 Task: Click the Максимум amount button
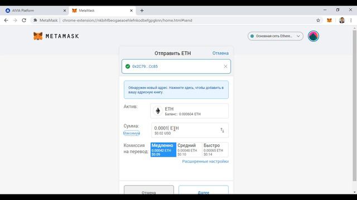[132, 133]
